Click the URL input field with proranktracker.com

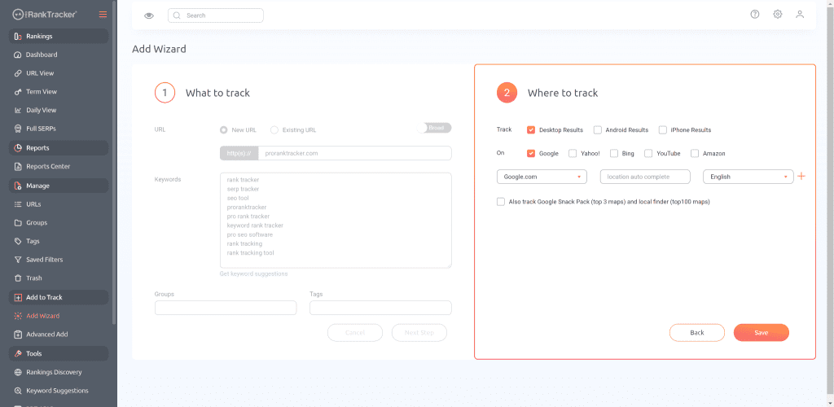point(355,153)
